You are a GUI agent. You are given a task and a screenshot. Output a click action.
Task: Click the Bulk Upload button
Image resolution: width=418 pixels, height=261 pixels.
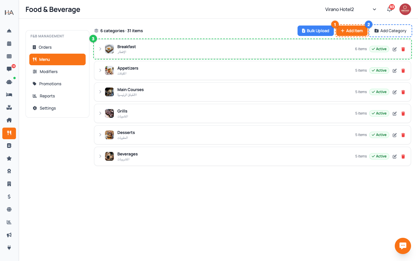[x=316, y=31]
